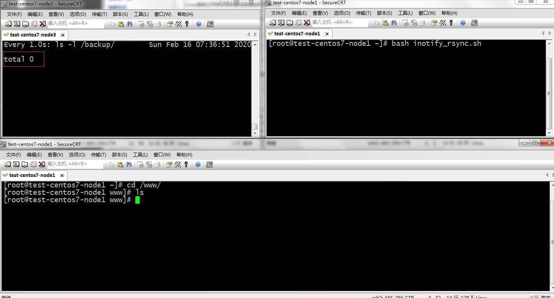Open 选项(O) menu in top-right node1 window
The image size is (554, 298).
click(x=342, y=13)
